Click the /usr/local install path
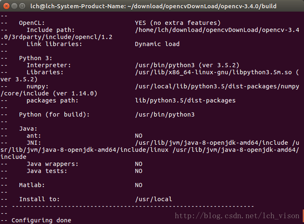Screen dimensions: 304x224 tap(154, 199)
